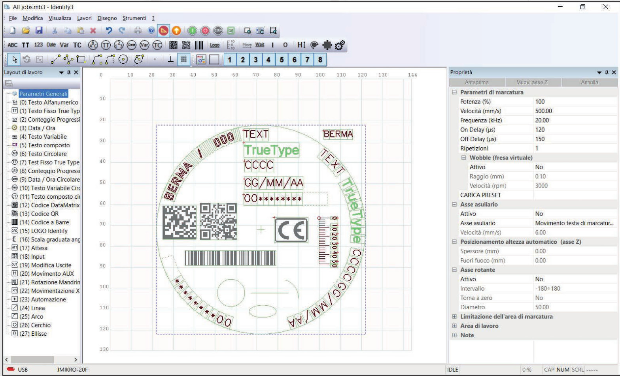620x376 pixels.
Task: Add circular TT TrueType text
Action: click(106, 45)
